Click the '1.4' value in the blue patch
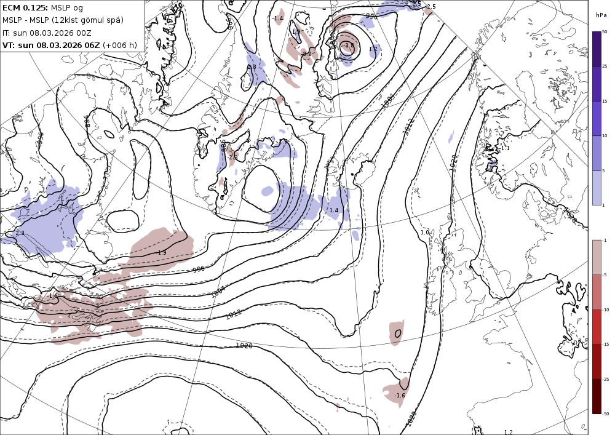Screen dimensions: 615x435 pyautogui.click(x=334, y=210)
